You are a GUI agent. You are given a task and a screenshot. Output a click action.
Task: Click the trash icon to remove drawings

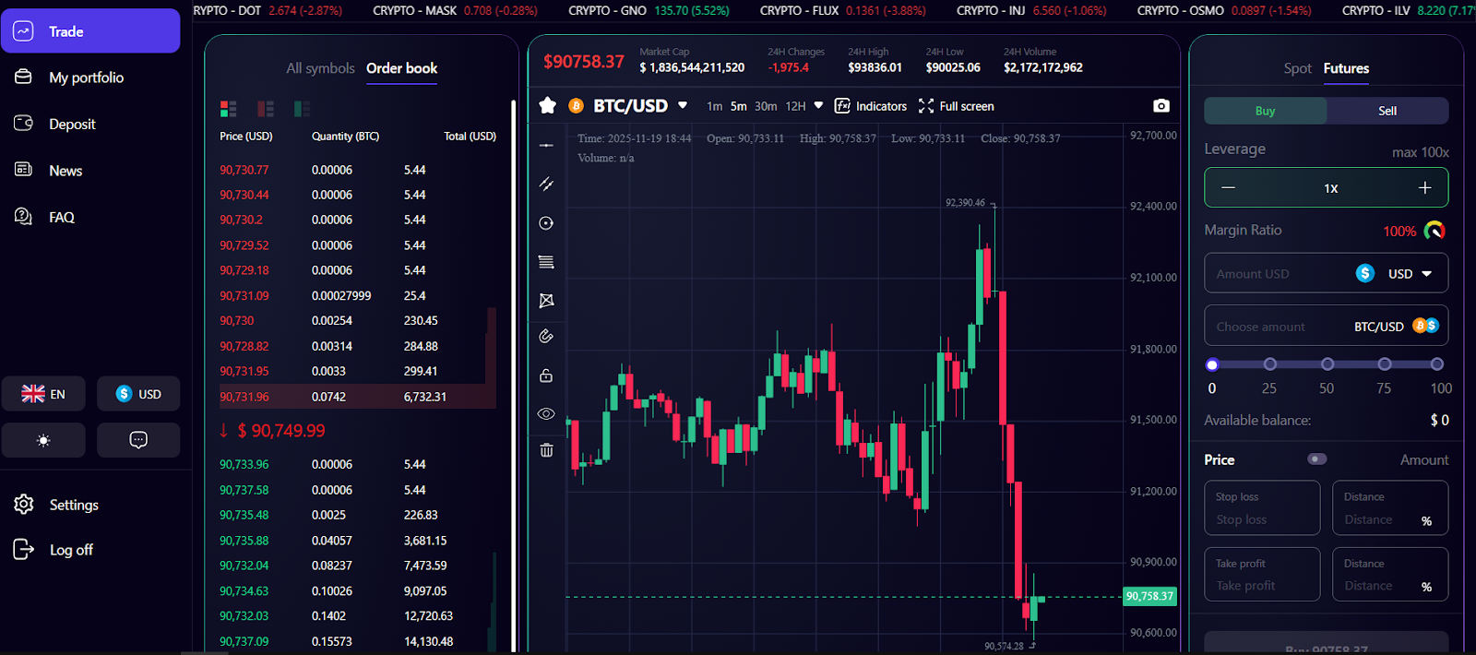(546, 450)
